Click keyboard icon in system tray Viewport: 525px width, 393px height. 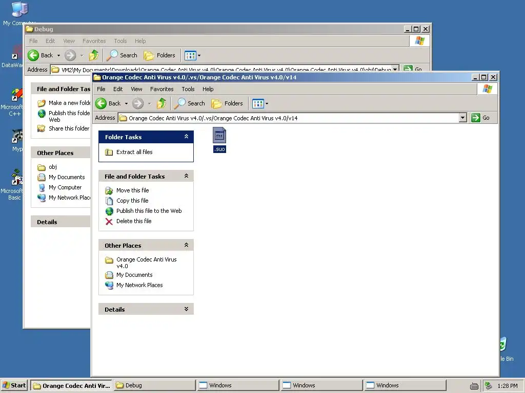(x=474, y=386)
